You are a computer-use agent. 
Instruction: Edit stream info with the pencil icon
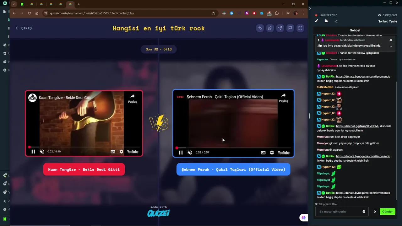[317, 21]
